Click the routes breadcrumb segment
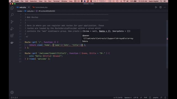The width and height of the screenshot is (177, 99). 20,11
